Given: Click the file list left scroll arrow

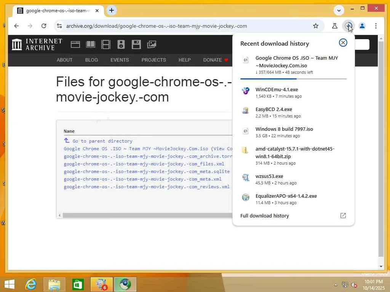Looking at the screenshot, I should click(59, 215).
